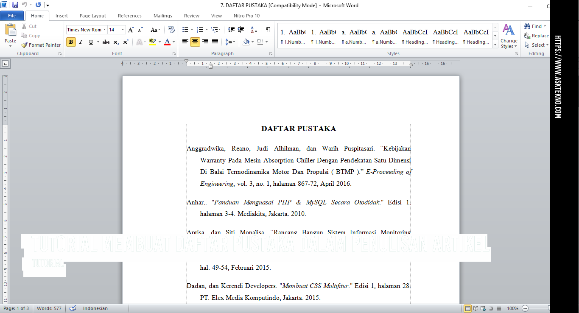Switch to Draft view
579x313 pixels.
pyautogui.click(x=499, y=308)
